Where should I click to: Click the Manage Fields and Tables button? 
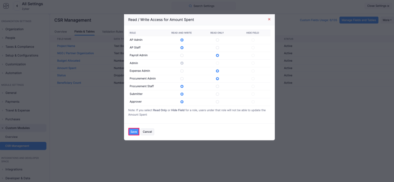click(359, 20)
